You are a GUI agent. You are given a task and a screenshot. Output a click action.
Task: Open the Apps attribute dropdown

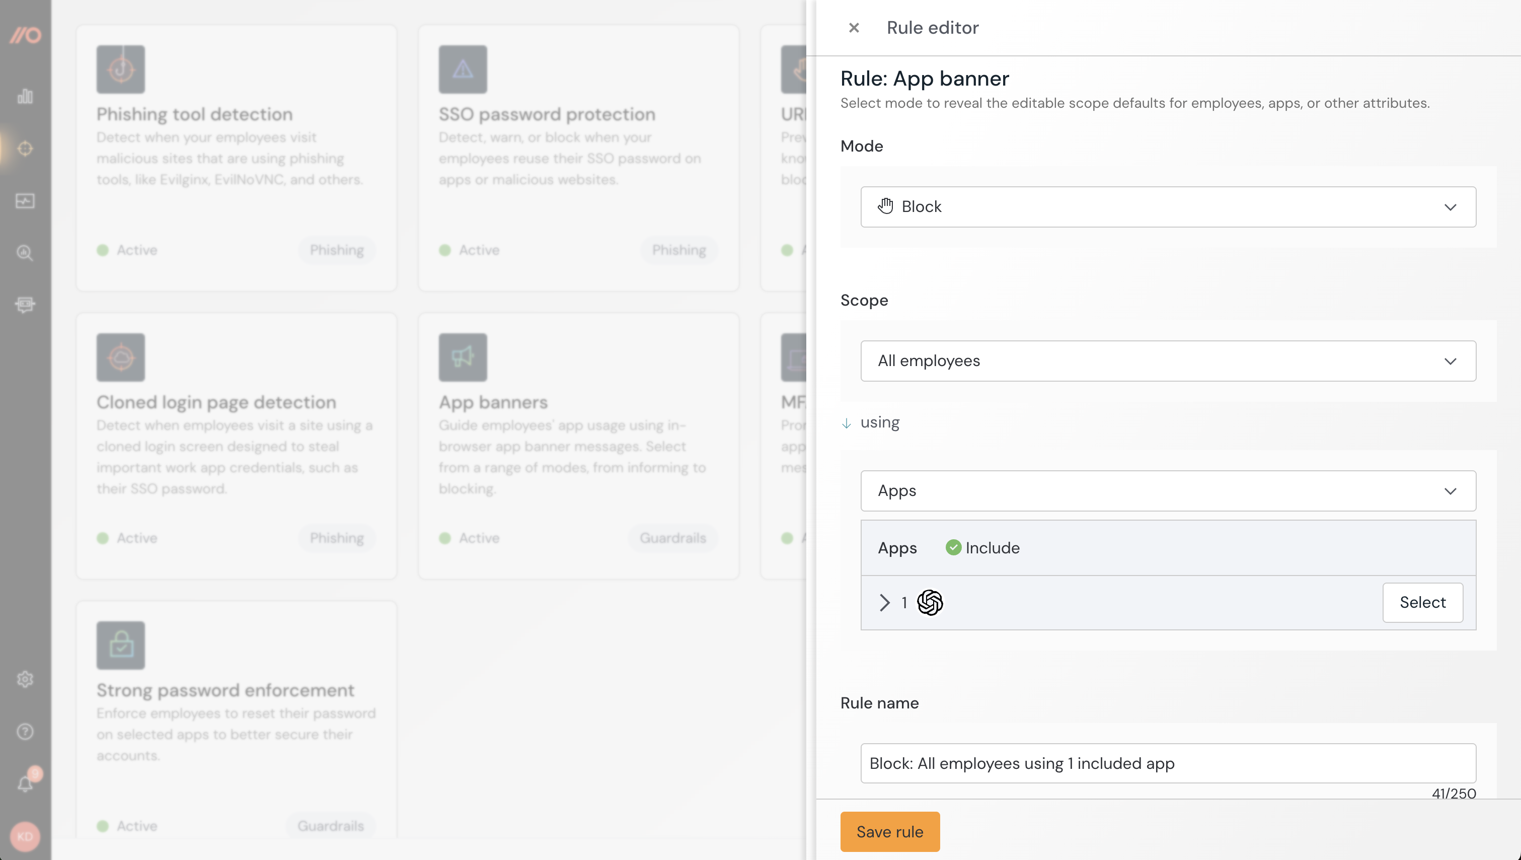tap(1168, 491)
